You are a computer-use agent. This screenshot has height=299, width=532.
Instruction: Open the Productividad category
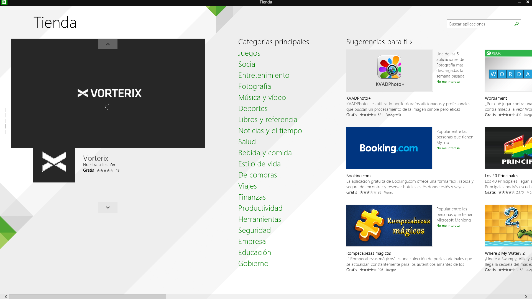(260, 208)
